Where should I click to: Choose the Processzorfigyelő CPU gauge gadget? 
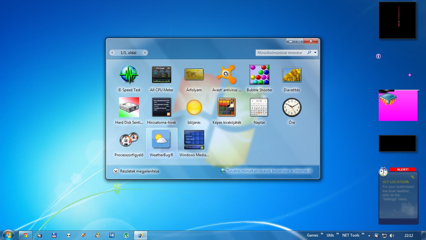129,140
